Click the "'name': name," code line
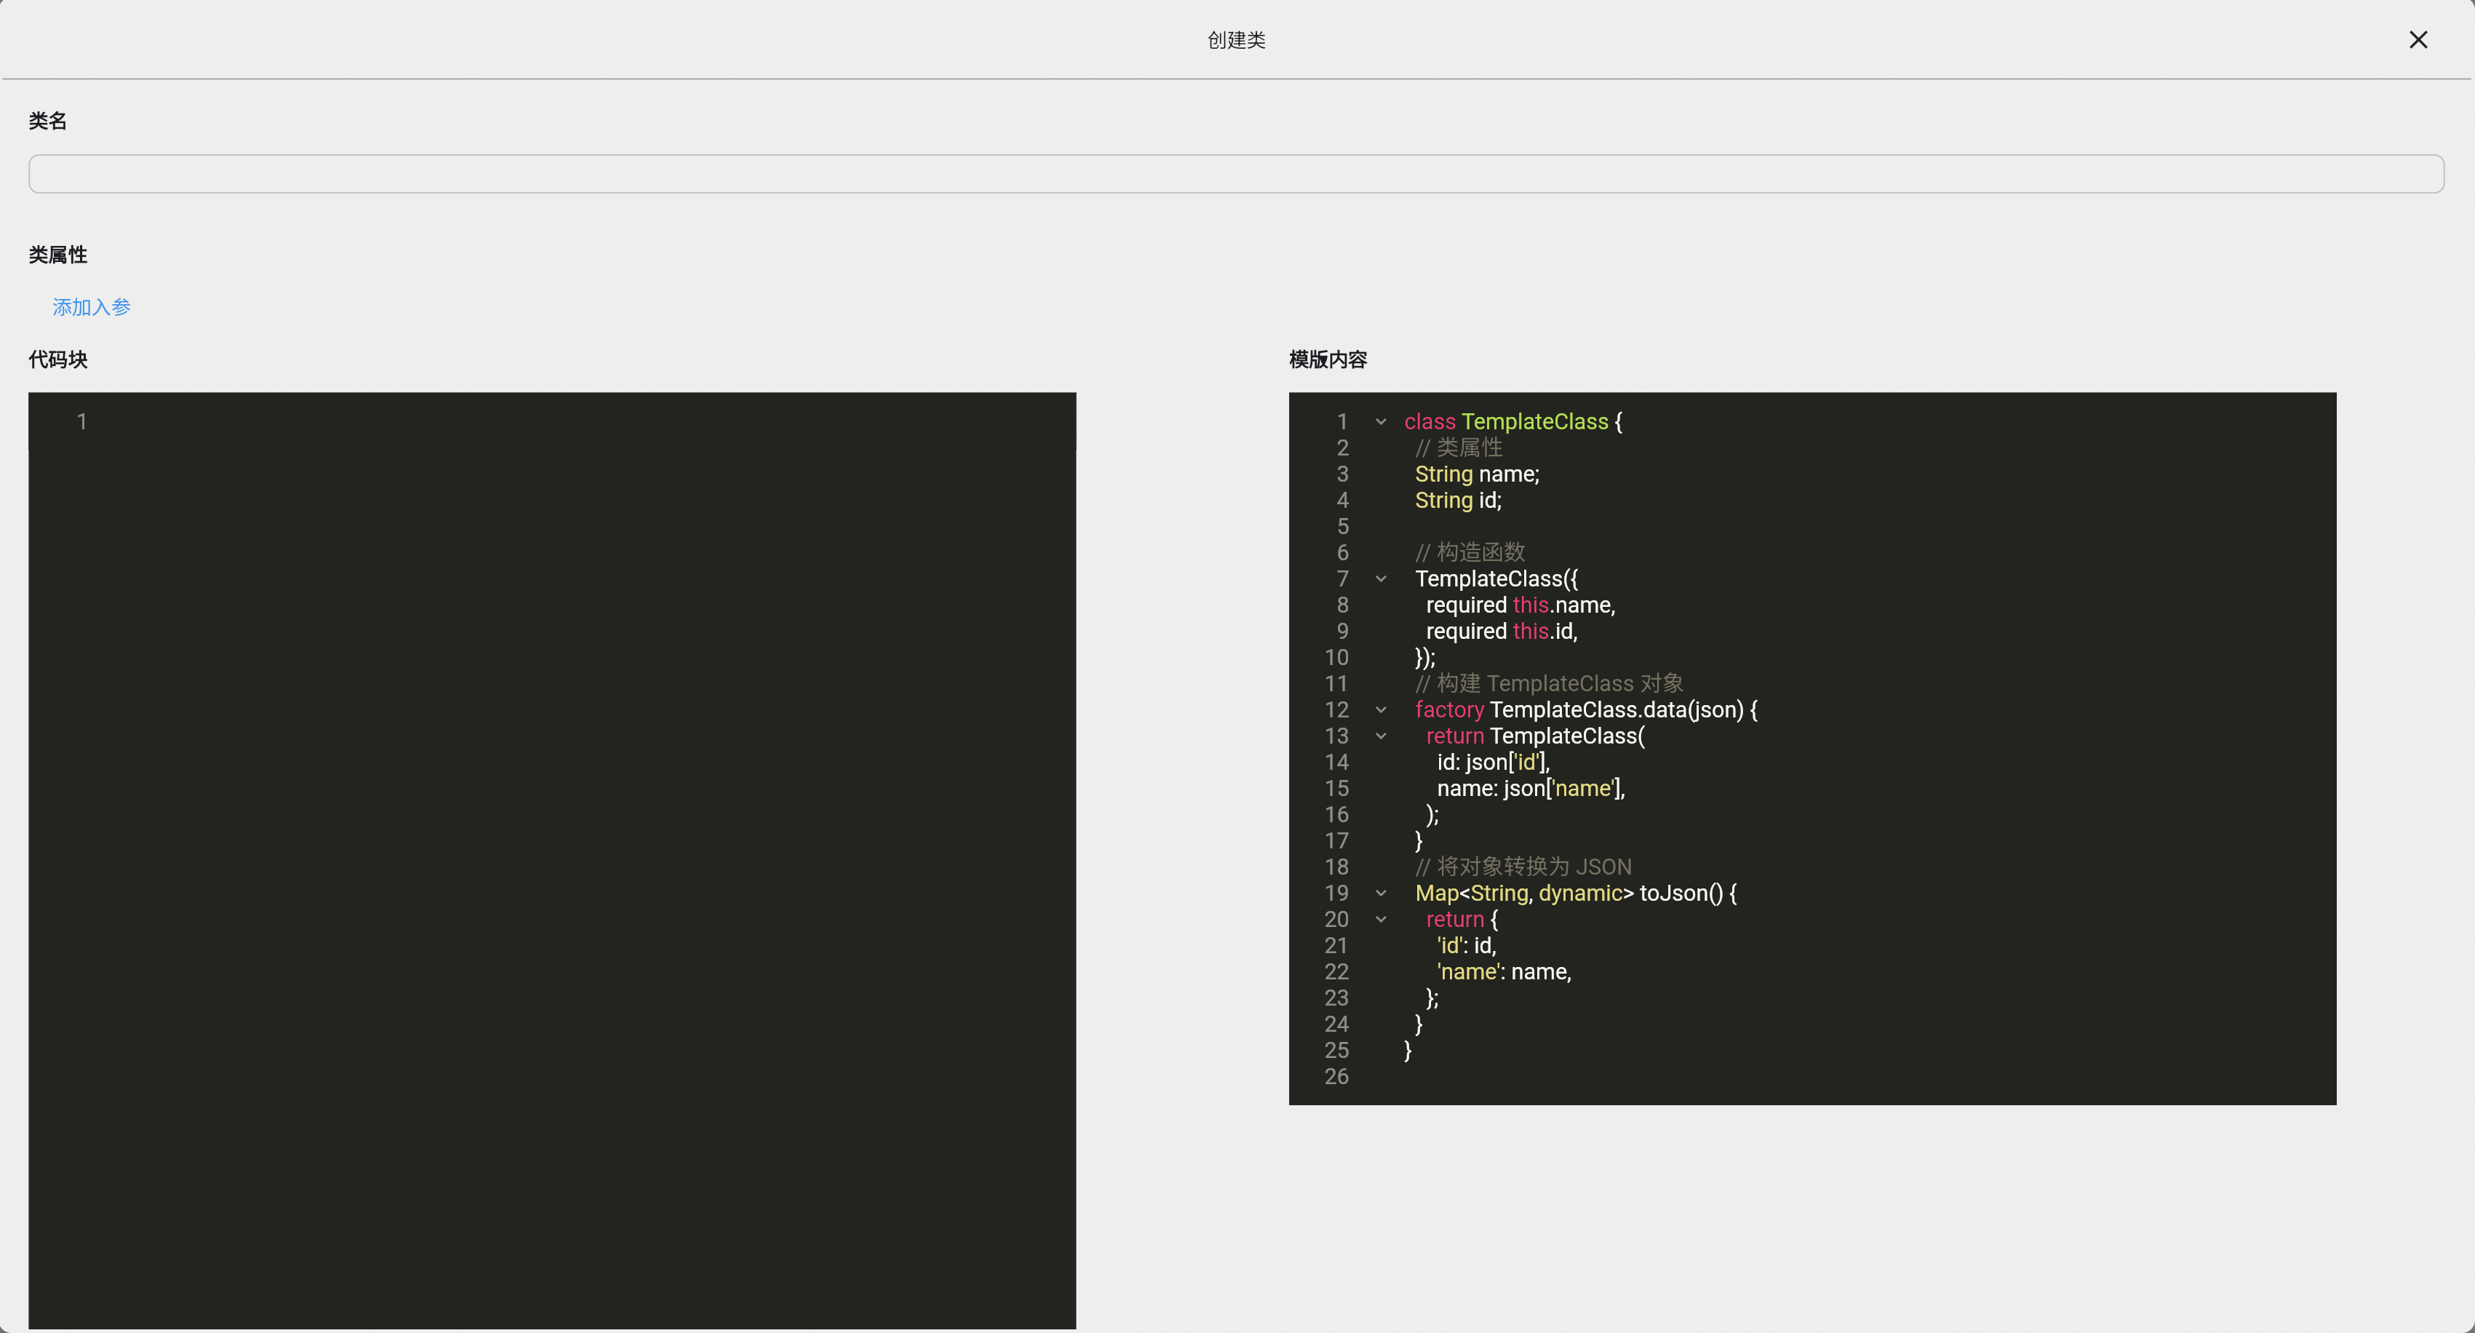Viewport: 2475px width, 1333px height. (1504, 973)
